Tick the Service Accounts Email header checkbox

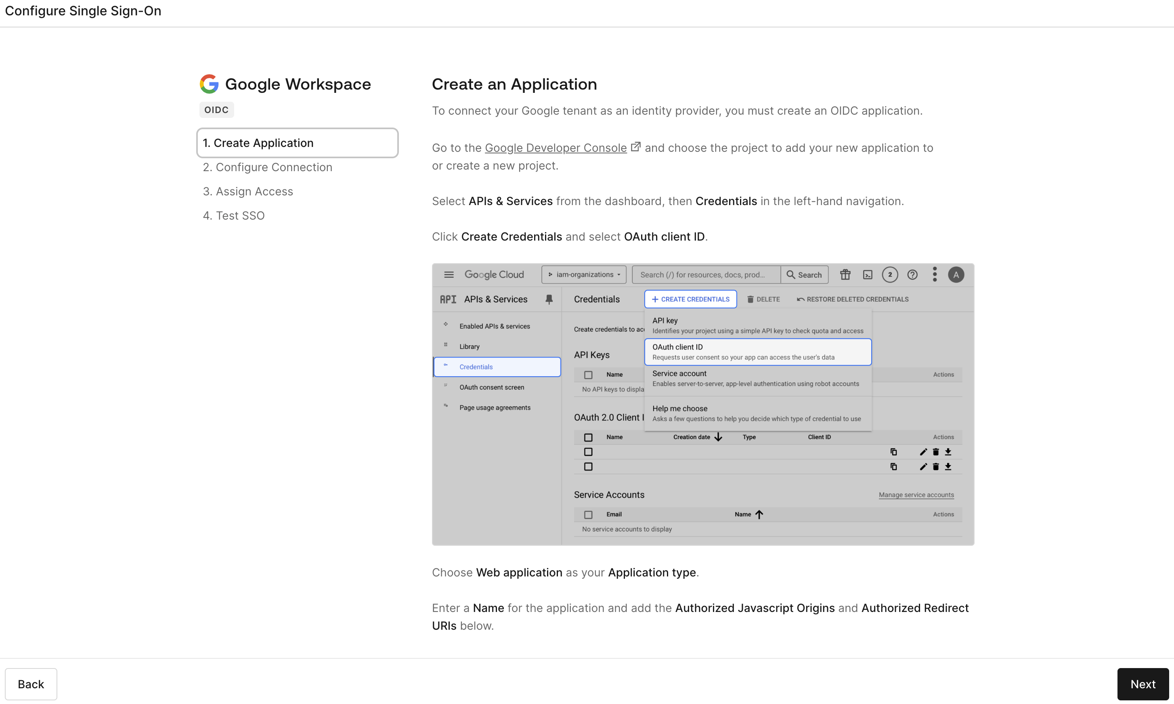(x=588, y=514)
